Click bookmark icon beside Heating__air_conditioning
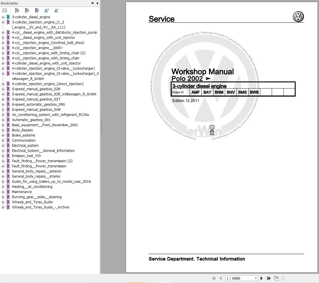Screen dimensions: 319x283 click(8, 187)
